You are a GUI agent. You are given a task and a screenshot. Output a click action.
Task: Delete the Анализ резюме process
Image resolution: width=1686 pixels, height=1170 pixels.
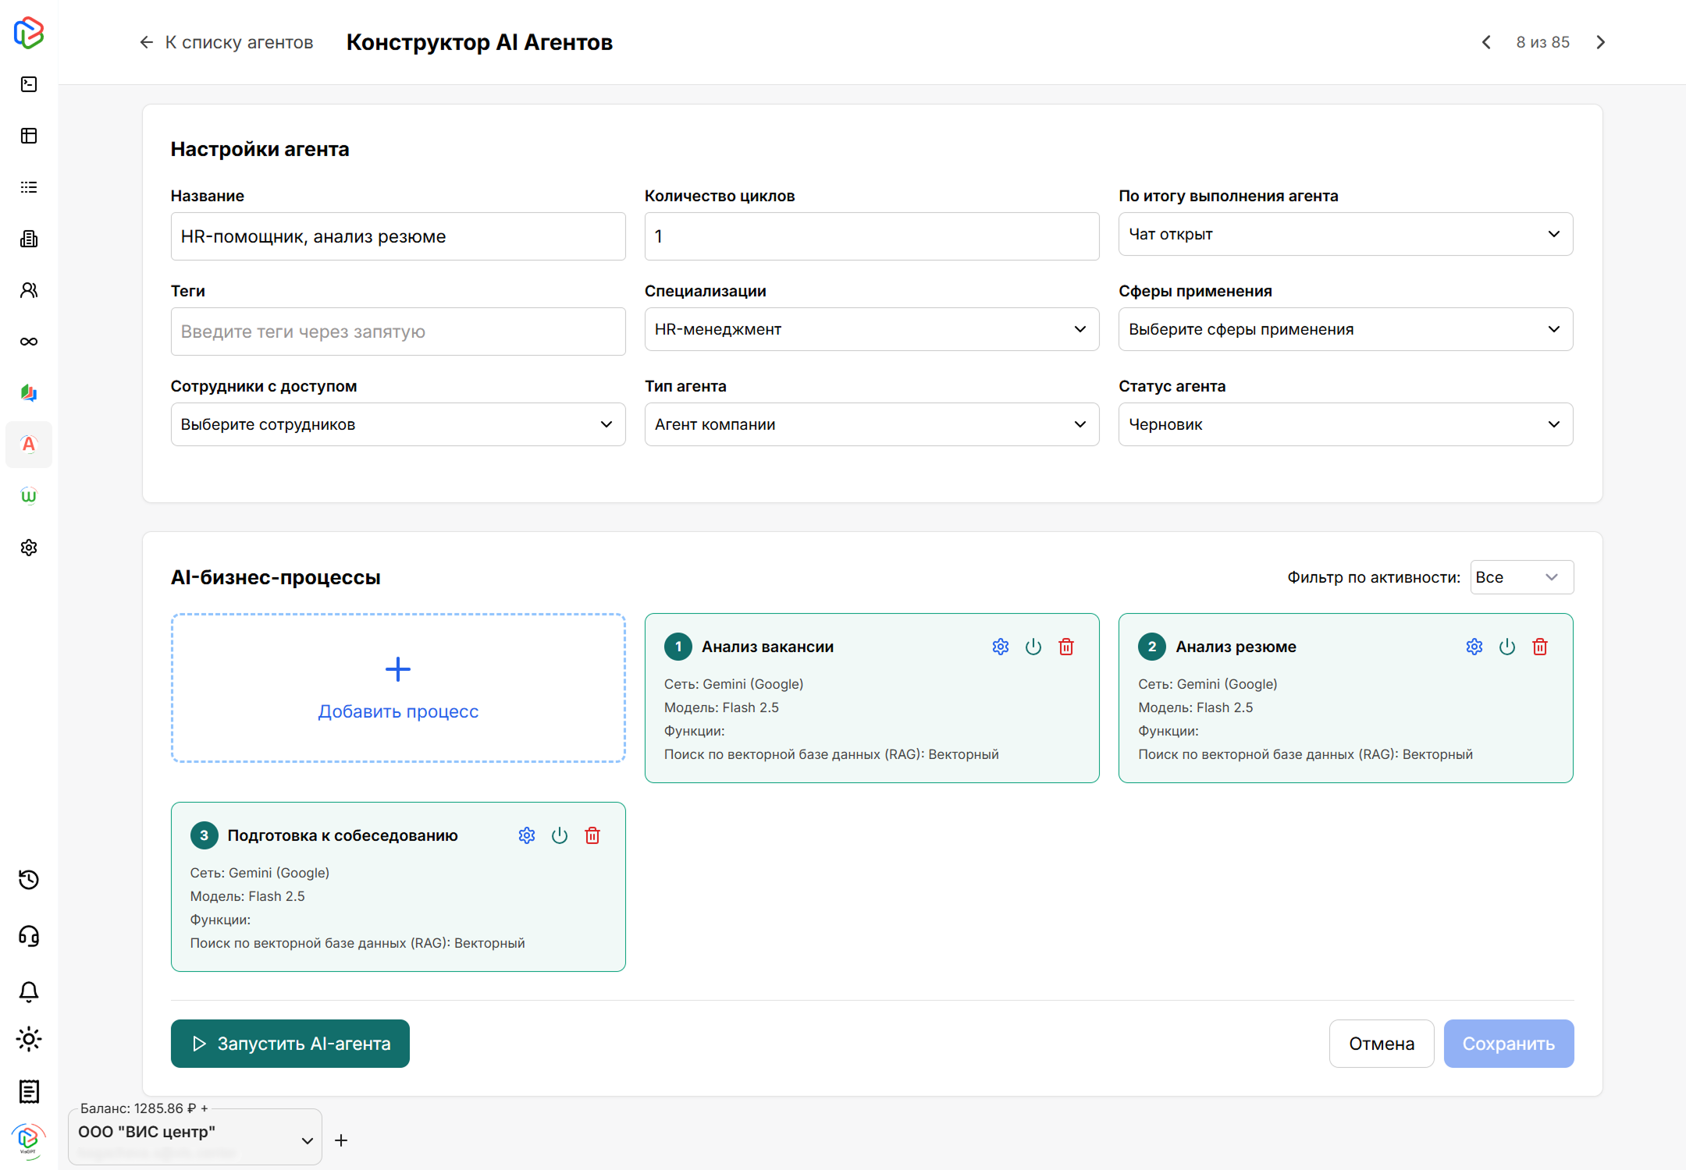pos(1540,646)
